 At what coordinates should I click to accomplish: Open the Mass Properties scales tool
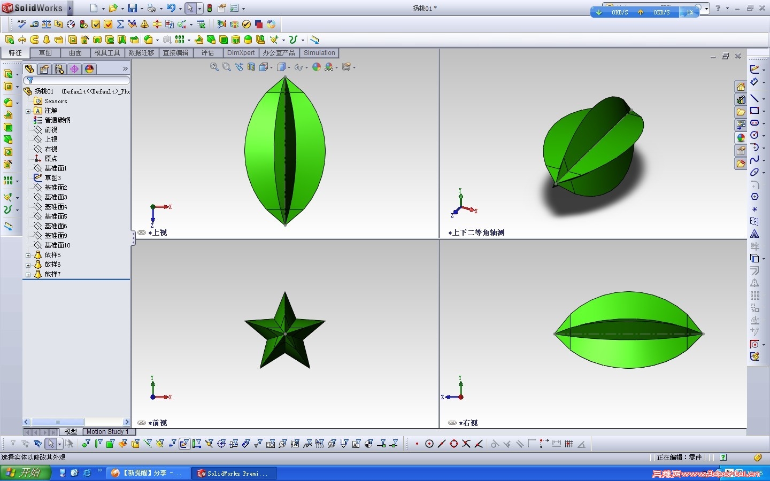coord(47,24)
